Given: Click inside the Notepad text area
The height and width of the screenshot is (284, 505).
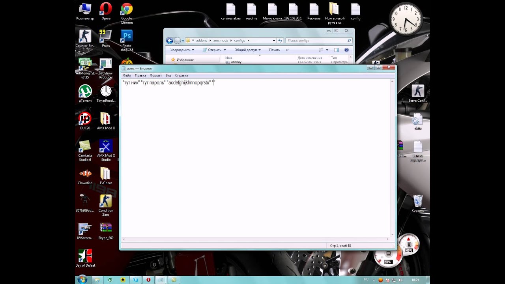Looking at the screenshot, I should pyautogui.click(x=256, y=158).
